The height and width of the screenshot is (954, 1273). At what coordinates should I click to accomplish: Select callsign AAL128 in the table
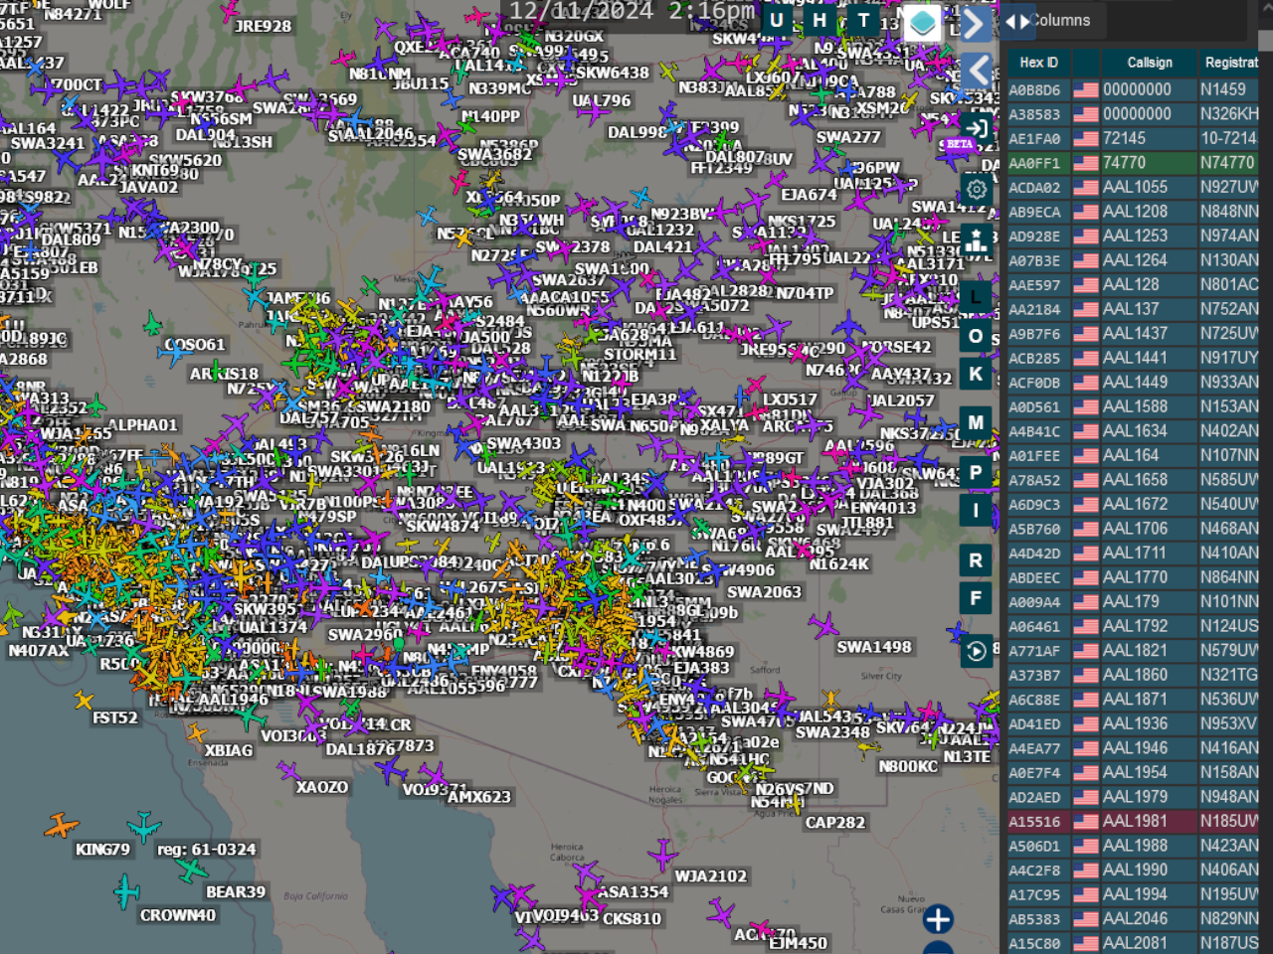pyautogui.click(x=1131, y=284)
